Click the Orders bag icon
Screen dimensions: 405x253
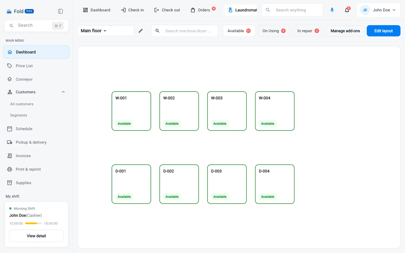(193, 10)
